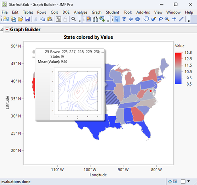Click the Copy icon in toolbar
Screen dimensions: 197x185
[42, 19]
